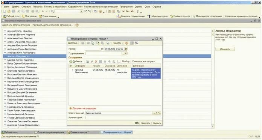262x140 pixels.
Task: Click Заполнить остатки отпусков
Action: coord(16,25)
